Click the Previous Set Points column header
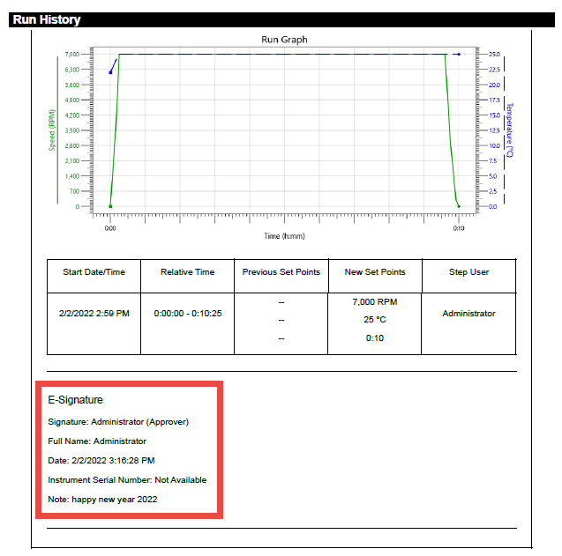 281,272
